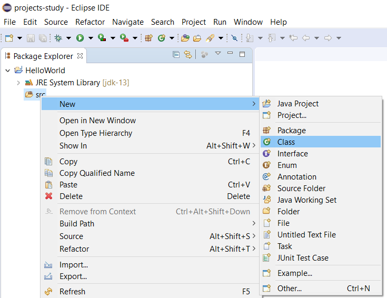Image resolution: width=387 pixels, height=298 pixels.
Task: Click the Back navigation arrow icon
Action: click(x=306, y=38)
